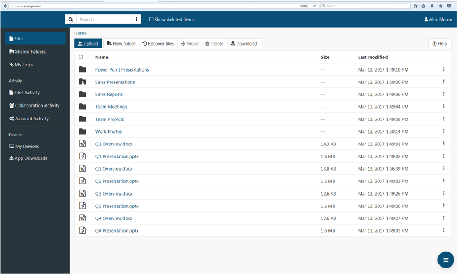Open the Sales Reports folder link
Image resolution: width=457 pixels, height=275 pixels.
point(109,94)
